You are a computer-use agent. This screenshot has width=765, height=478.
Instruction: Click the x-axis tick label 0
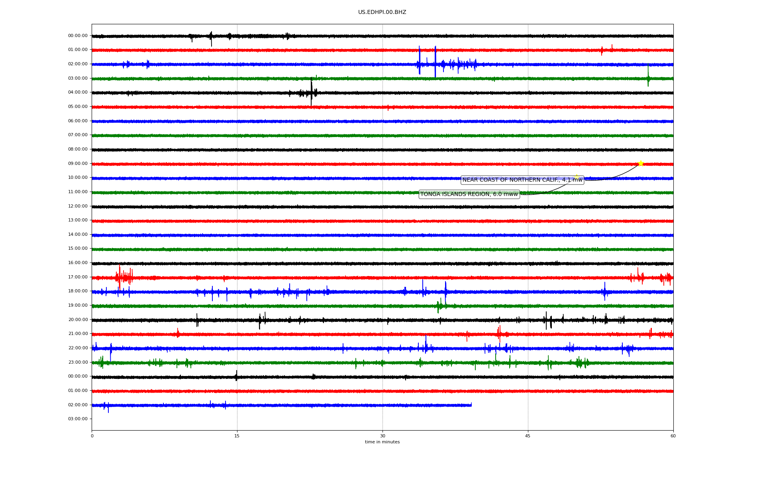92,436
